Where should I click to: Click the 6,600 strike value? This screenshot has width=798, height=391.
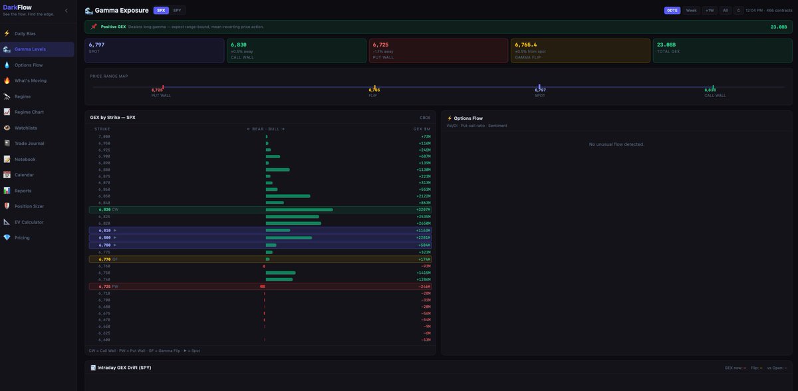104,340
